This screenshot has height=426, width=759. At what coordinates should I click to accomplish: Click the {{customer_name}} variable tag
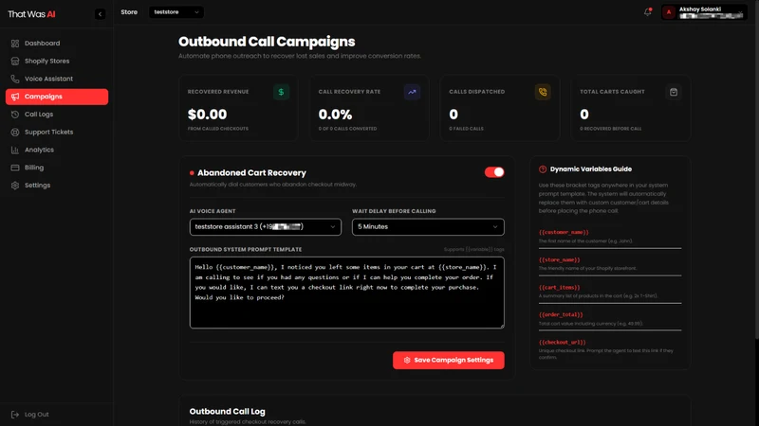point(564,232)
